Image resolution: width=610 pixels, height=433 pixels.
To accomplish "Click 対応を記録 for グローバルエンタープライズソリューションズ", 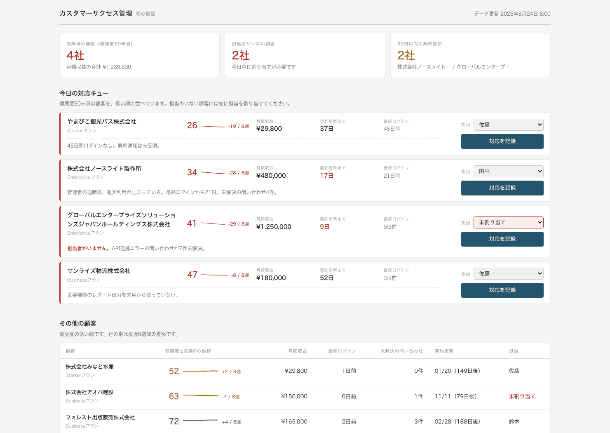I will (502, 239).
